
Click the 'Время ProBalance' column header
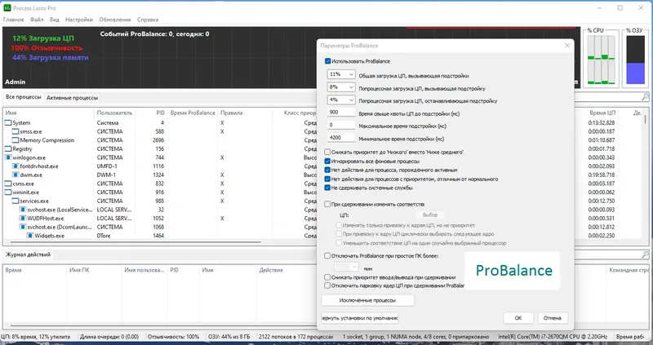[x=193, y=113]
